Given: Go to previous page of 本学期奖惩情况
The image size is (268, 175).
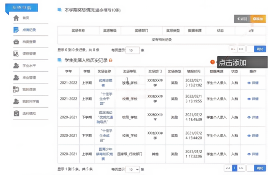Looking at the screenshot, I should pos(233,49).
